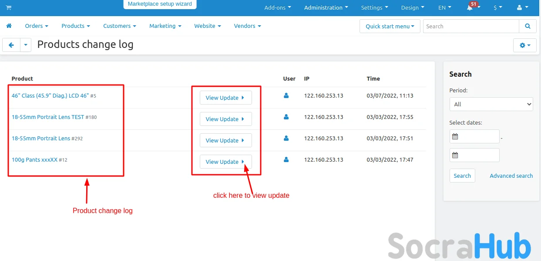
Task: Open the Quick start menu dropdown
Action: 390,26
